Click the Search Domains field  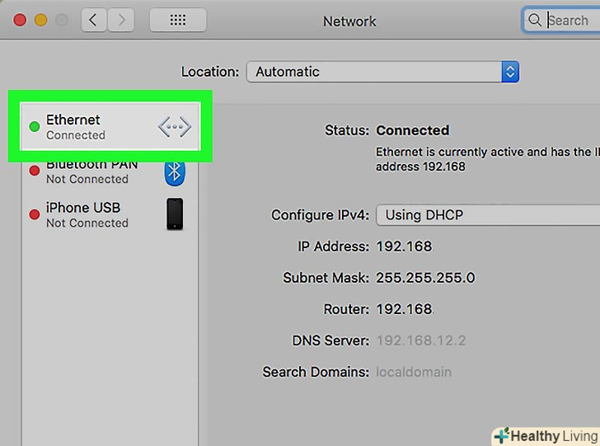pos(414,372)
